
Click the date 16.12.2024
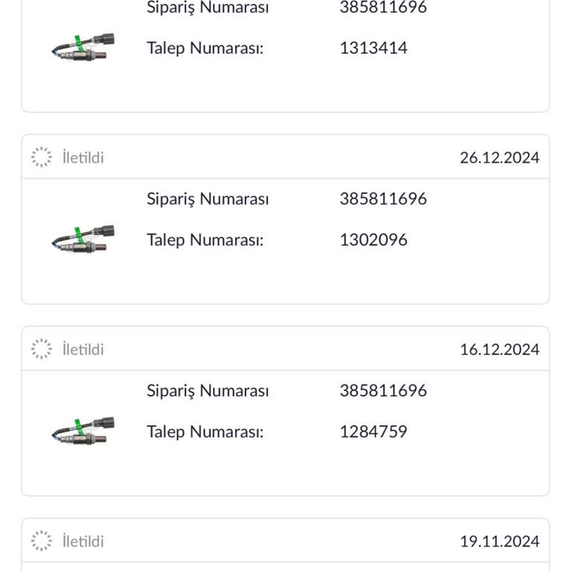coord(500,349)
